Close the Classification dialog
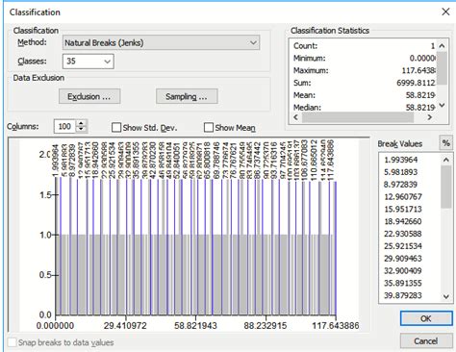Screen dimensions: 456x352 pyautogui.click(x=445, y=12)
